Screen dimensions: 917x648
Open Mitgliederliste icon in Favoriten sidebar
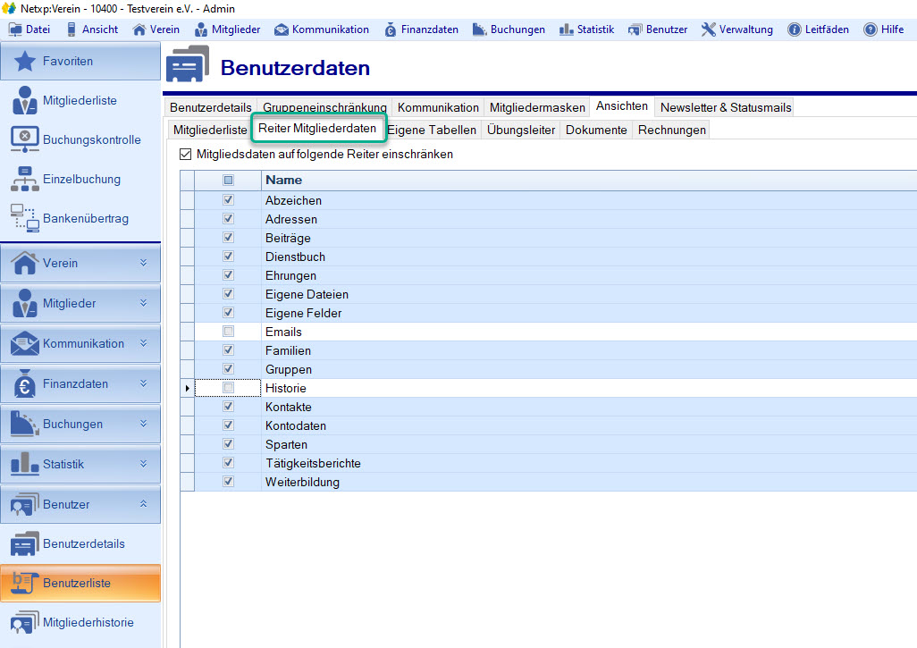click(x=25, y=101)
